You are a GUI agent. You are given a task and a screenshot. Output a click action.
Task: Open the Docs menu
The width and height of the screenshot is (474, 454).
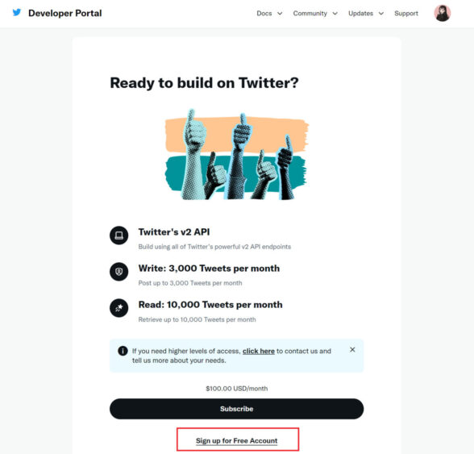coord(264,14)
